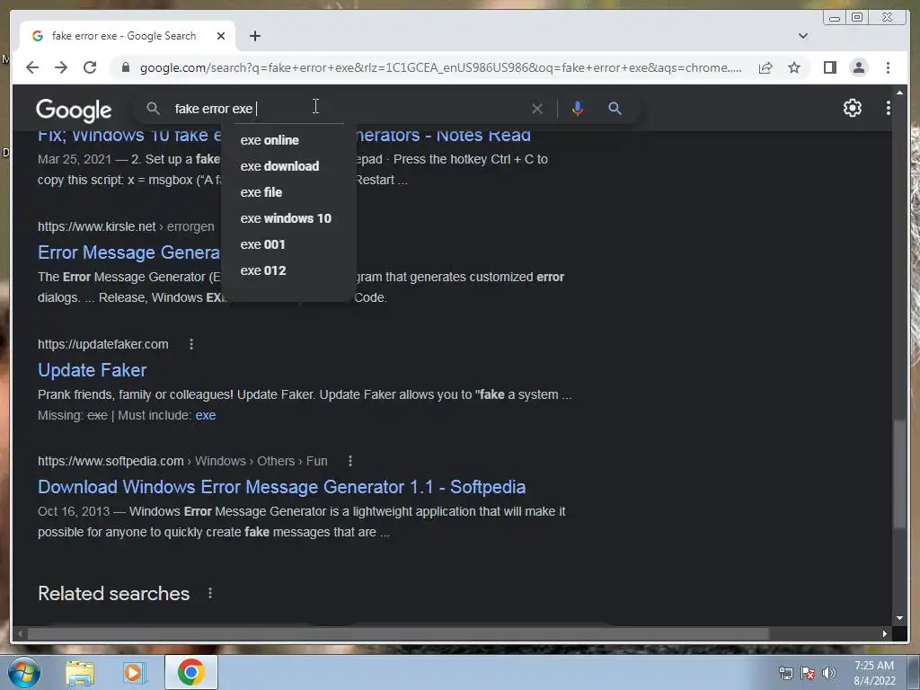
Task: Open Windows Explorer from taskbar
Action: pos(80,673)
